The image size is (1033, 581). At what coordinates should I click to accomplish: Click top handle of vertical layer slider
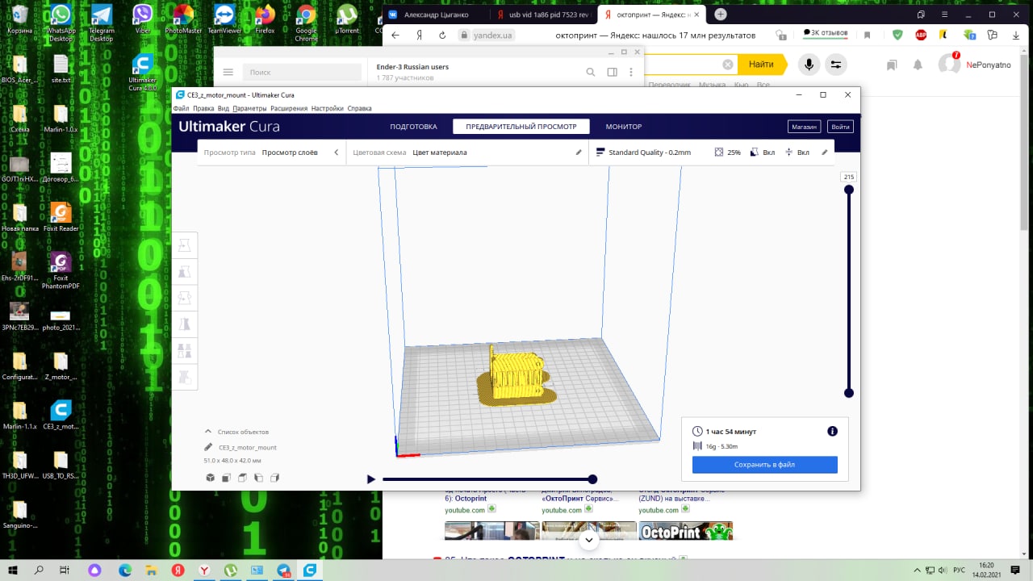point(848,190)
